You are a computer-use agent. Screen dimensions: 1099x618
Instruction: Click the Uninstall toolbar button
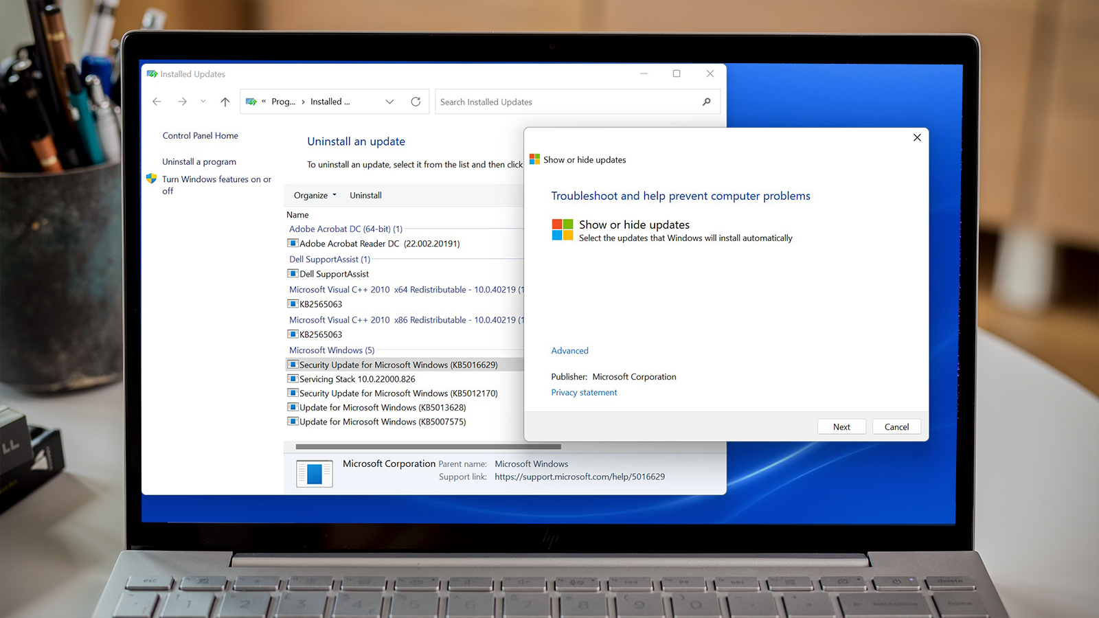(x=365, y=196)
